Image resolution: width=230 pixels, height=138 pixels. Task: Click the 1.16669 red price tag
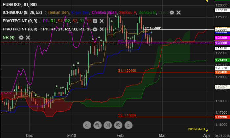tap(222, 117)
